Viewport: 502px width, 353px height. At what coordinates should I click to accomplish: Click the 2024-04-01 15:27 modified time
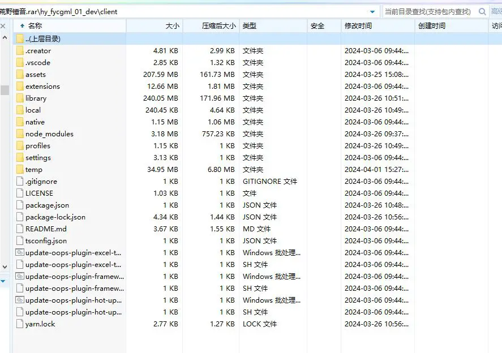(x=376, y=170)
